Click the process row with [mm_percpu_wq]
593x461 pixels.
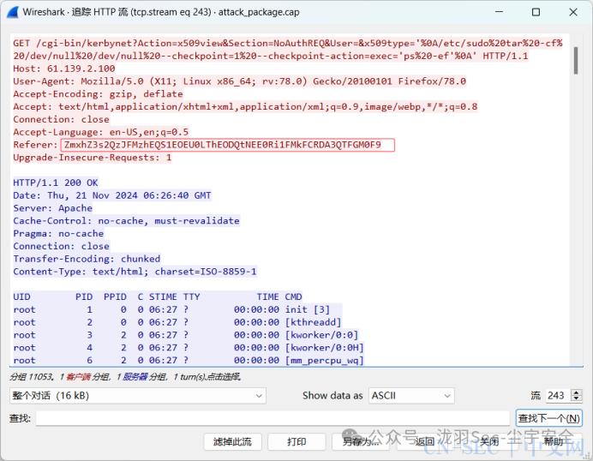189,361
